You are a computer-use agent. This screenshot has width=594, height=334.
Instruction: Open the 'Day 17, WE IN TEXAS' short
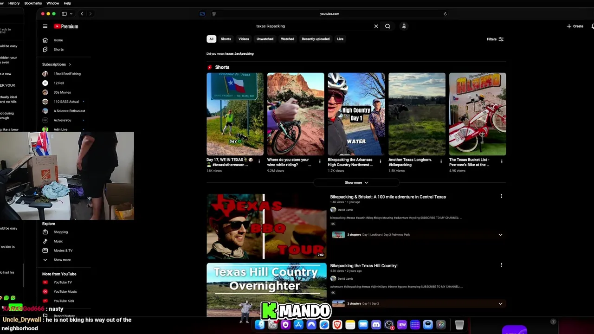pyautogui.click(x=235, y=114)
